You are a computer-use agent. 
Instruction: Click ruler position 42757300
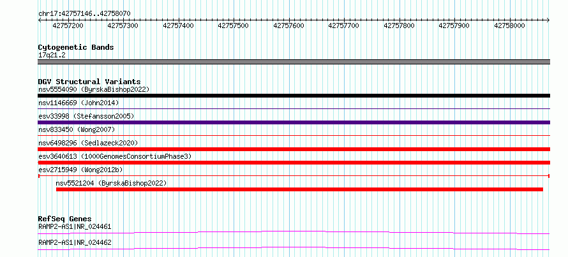(x=123, y=26)
